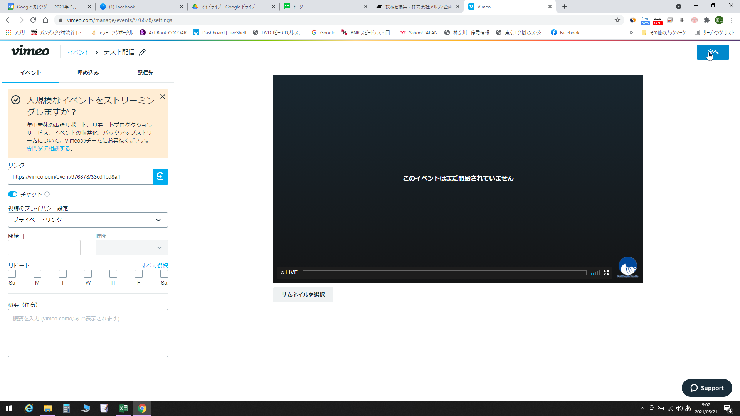The height and width of the screenshot is (416, 740).
Task: Open the Yahoo! JAPAN bookmark
Action: (x=419, y=33)
